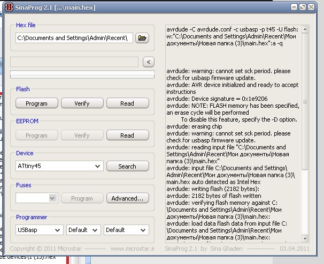Click the EEPROM Read button
The height and width of the screenshot is (264, 324).
127,135
